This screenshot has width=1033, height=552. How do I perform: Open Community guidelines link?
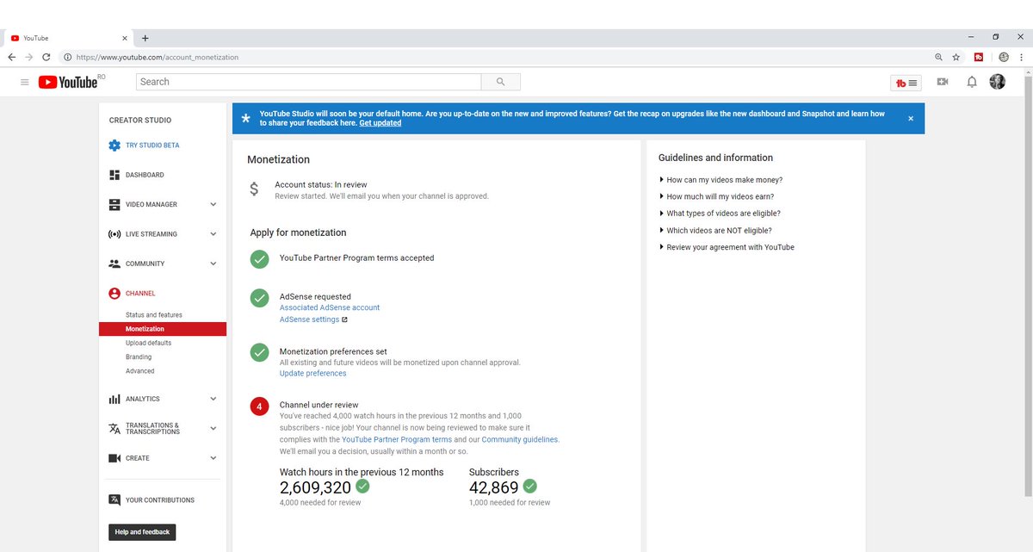pyautogui.click(x=520, y=439)
